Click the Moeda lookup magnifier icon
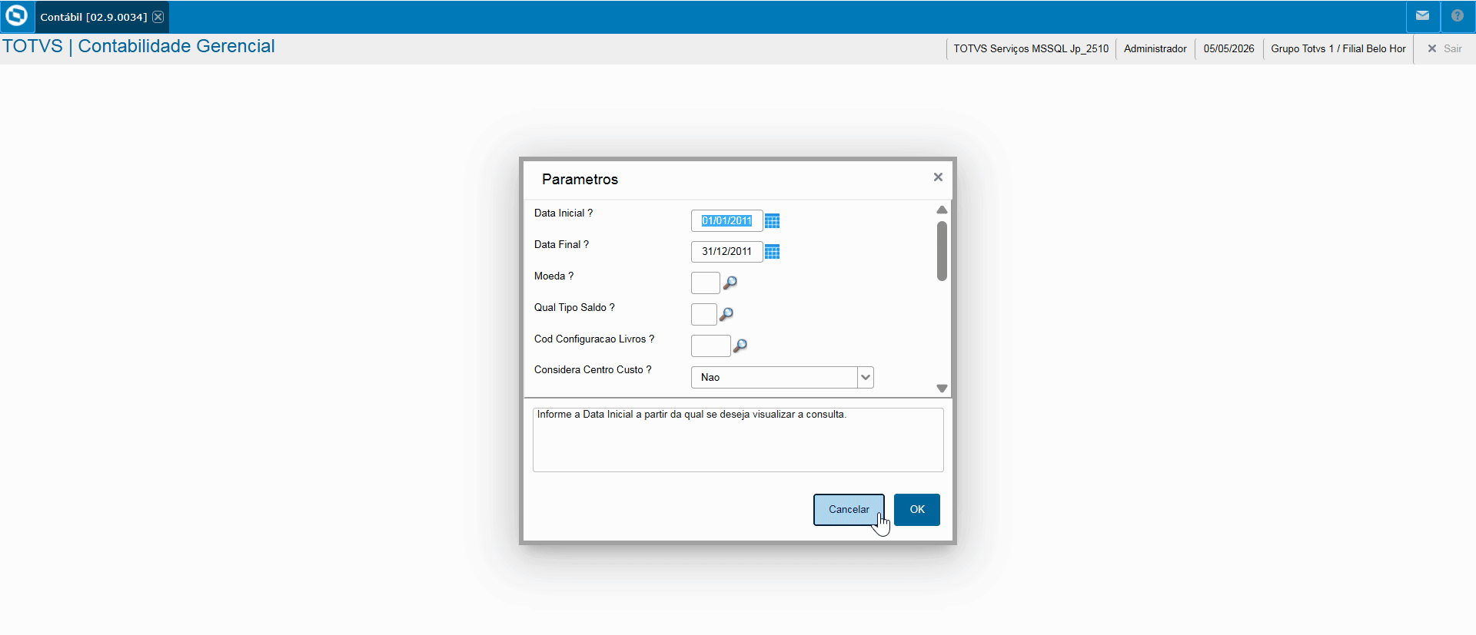 [730, 283]
